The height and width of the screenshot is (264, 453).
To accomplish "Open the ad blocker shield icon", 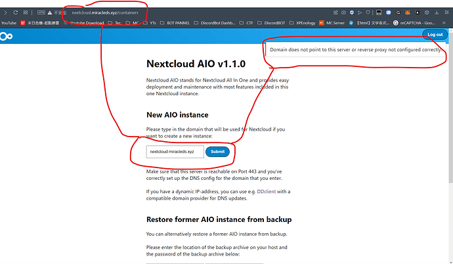I will point(352,12).
